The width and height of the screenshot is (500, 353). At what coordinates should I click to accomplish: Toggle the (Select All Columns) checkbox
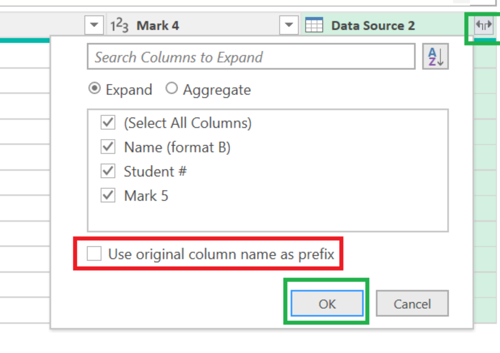click(x=108, y=123)
